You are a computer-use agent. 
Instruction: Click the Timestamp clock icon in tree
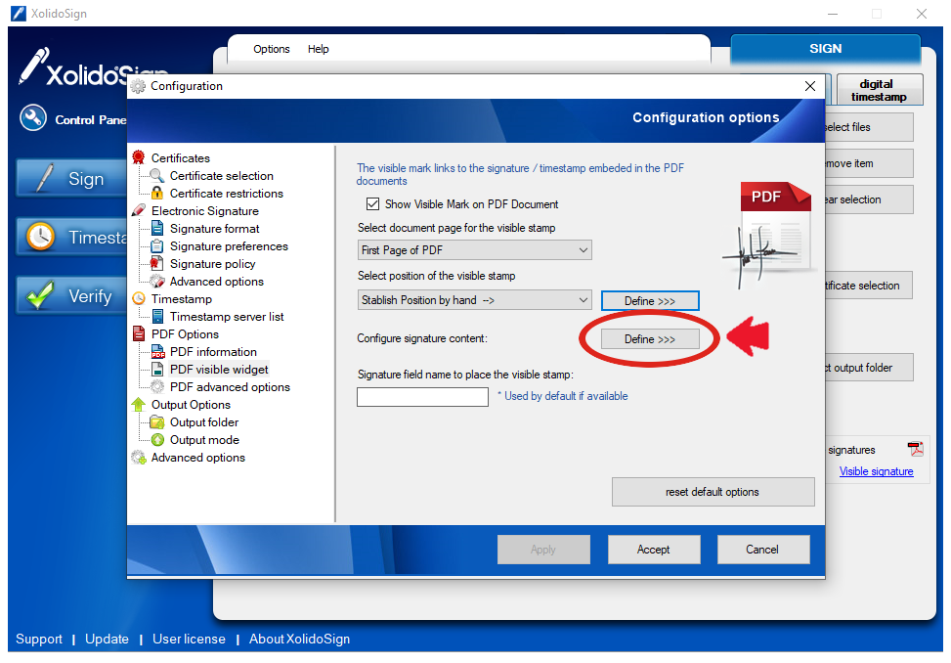(x=138, y=298)
